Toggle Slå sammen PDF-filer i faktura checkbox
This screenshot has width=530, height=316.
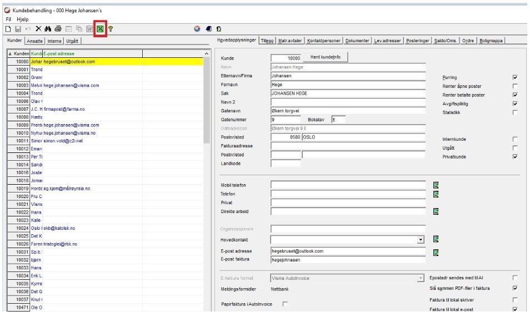pyautogui.click(x=515, y=288)
